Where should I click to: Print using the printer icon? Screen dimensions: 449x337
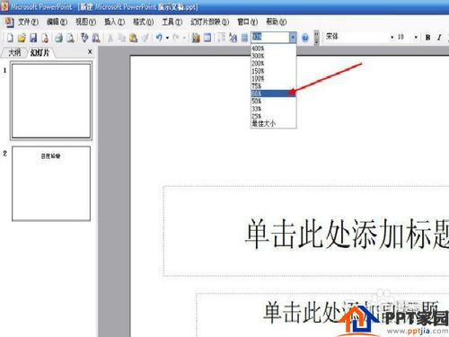pos(59,38)
